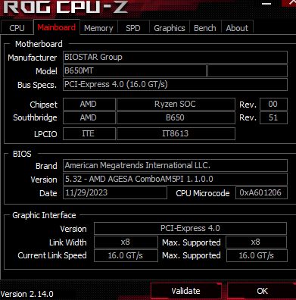The height and width of the screenshot is (300, 296).
Task: Open the SPD tab
Action: (133, 28)
